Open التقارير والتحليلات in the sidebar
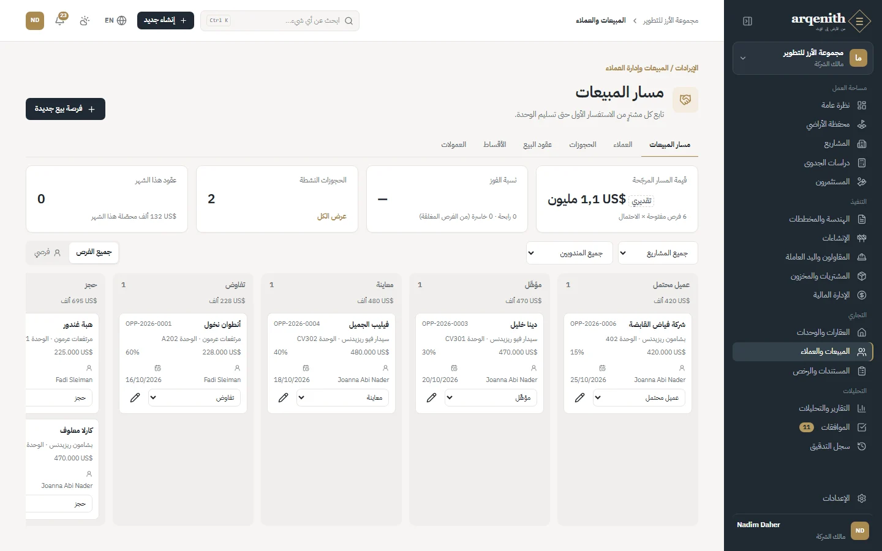This screenshot has height=551, width=882. tap(803, 408)
